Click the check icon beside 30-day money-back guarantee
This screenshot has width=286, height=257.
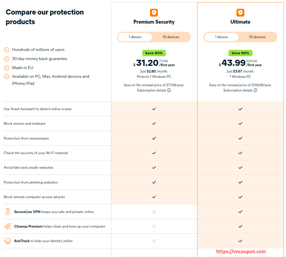(x=7, y=59)
